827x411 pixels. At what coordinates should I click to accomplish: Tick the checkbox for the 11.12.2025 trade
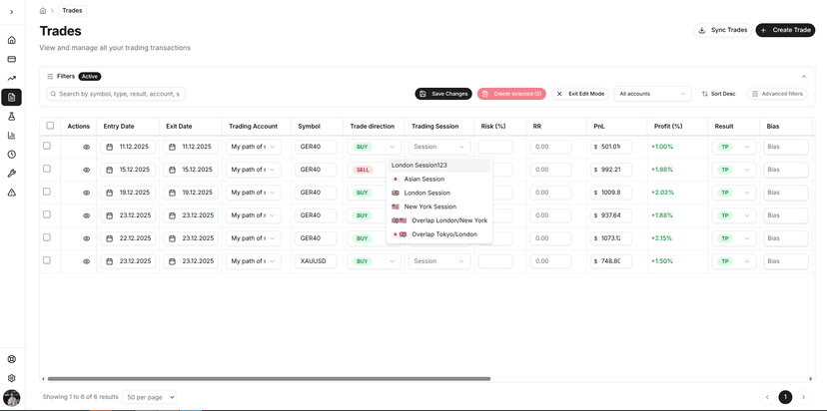47,146
